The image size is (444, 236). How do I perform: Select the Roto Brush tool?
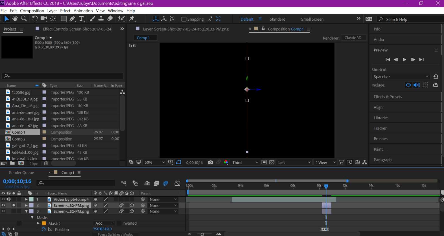pos(121,19)
